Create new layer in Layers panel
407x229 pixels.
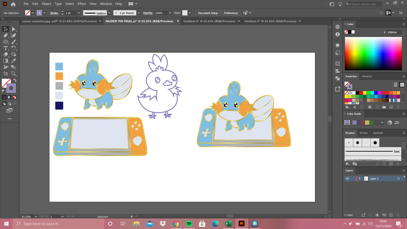tap(391, 215)
